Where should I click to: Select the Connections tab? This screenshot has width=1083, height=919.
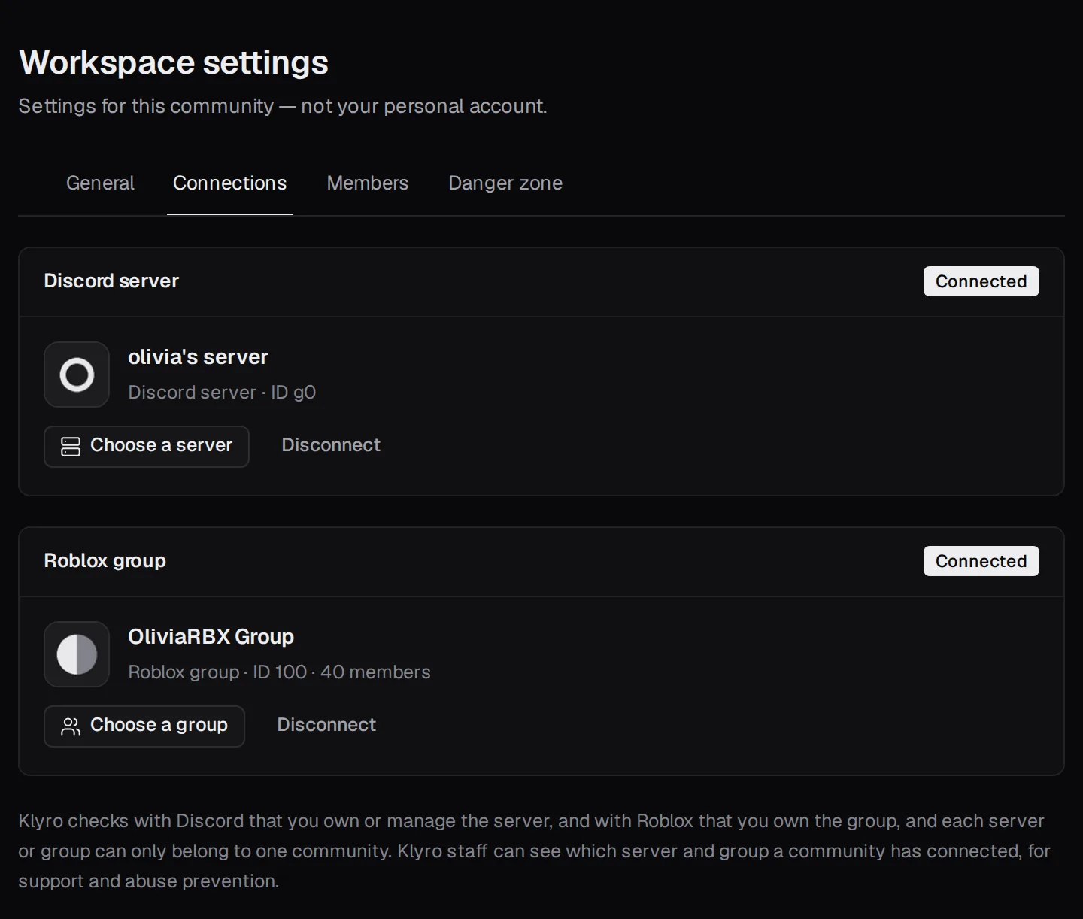pos(229,183)
